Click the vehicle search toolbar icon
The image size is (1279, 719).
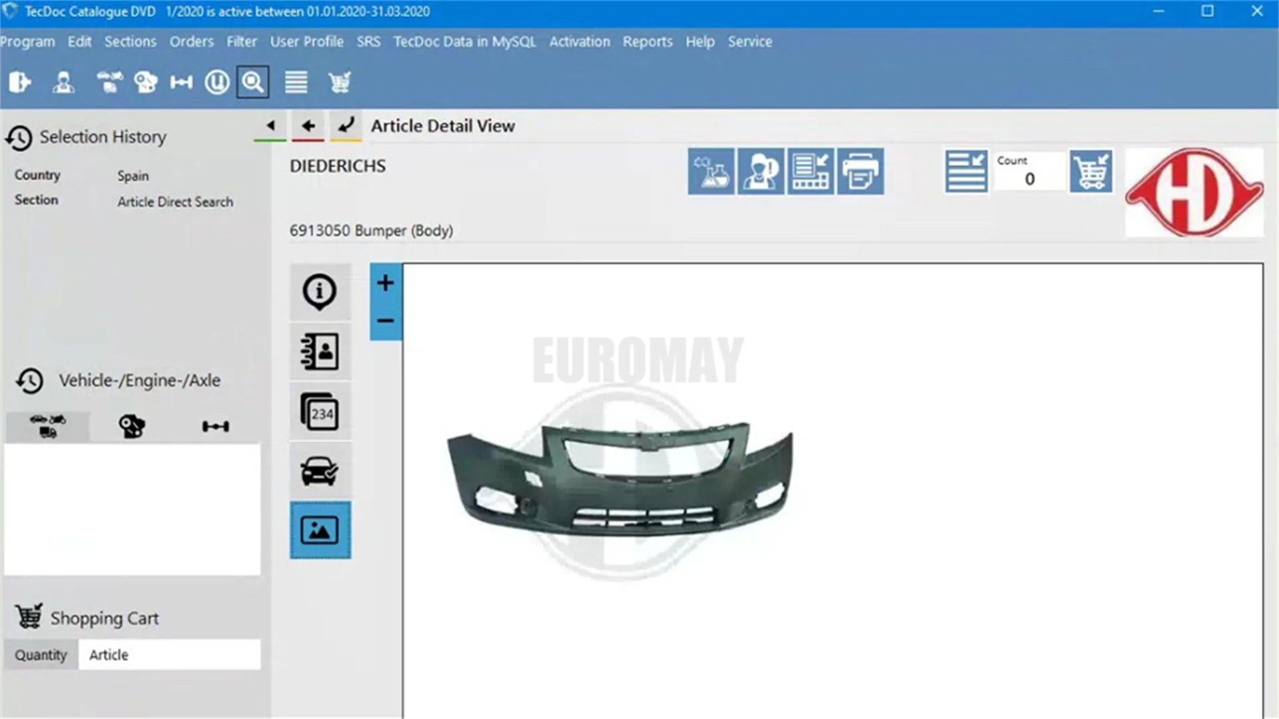109,83
